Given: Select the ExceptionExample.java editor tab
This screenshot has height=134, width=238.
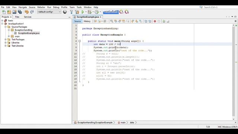Looking at the screenshot, I should click(x=88, y=17).
